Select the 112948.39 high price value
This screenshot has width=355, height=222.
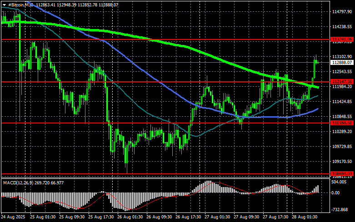click(66, 5)
